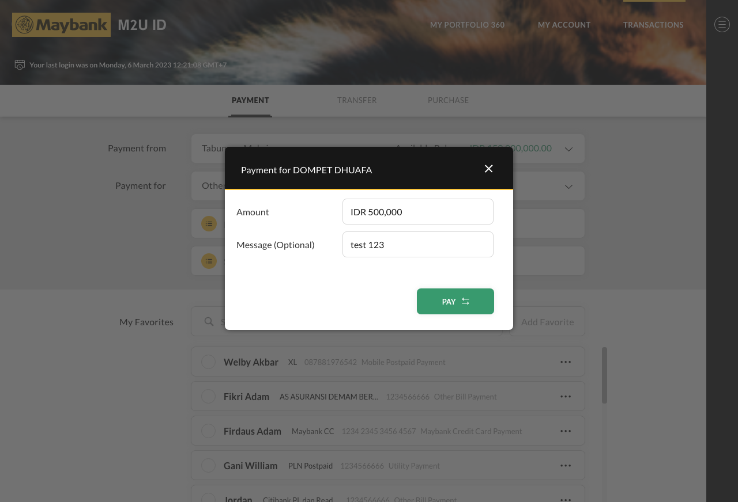This screenshot has width=738, height=502.
Task: Click the name Gani William
Action: 250,466
